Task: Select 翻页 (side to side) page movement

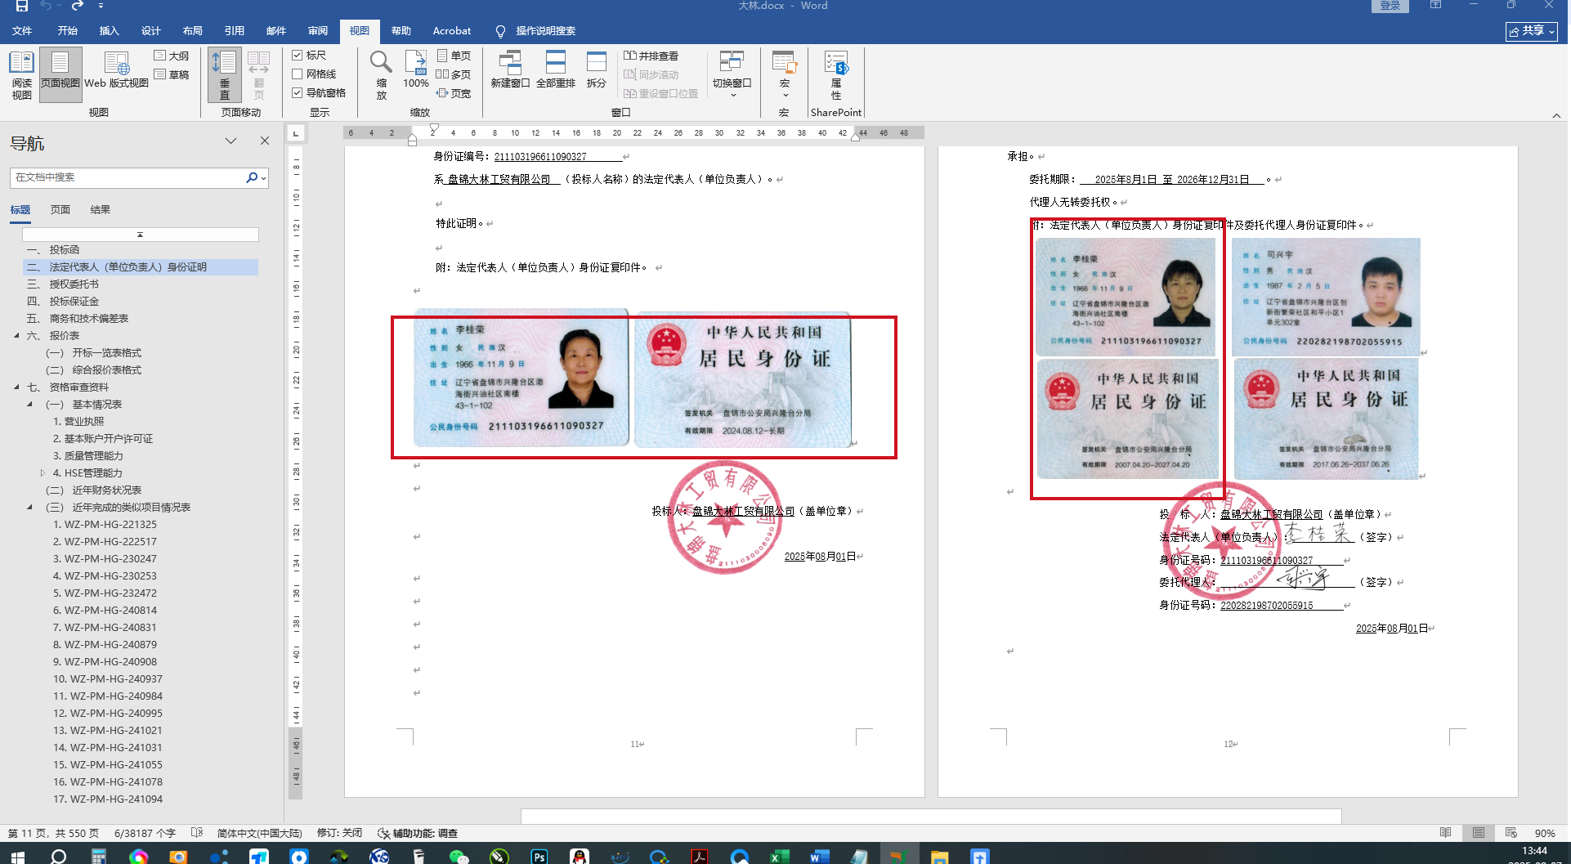Action: 259,74
